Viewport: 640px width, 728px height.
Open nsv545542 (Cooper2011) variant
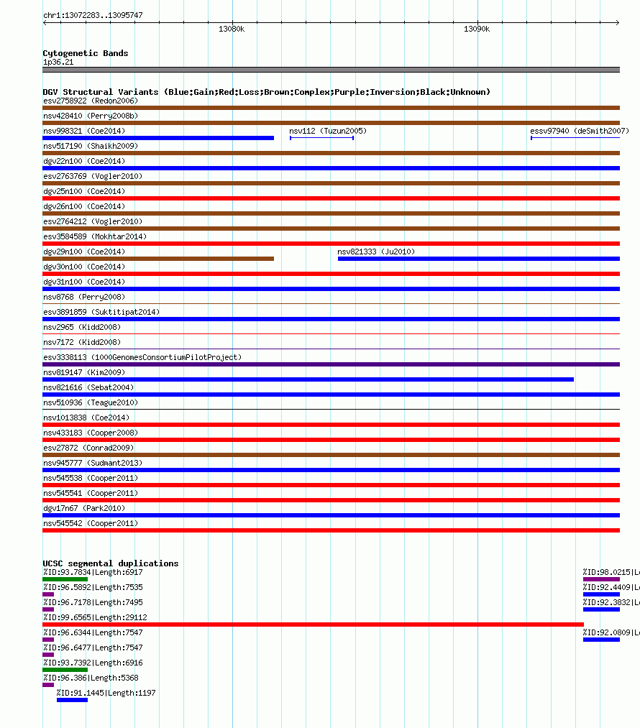pos(91,523)
